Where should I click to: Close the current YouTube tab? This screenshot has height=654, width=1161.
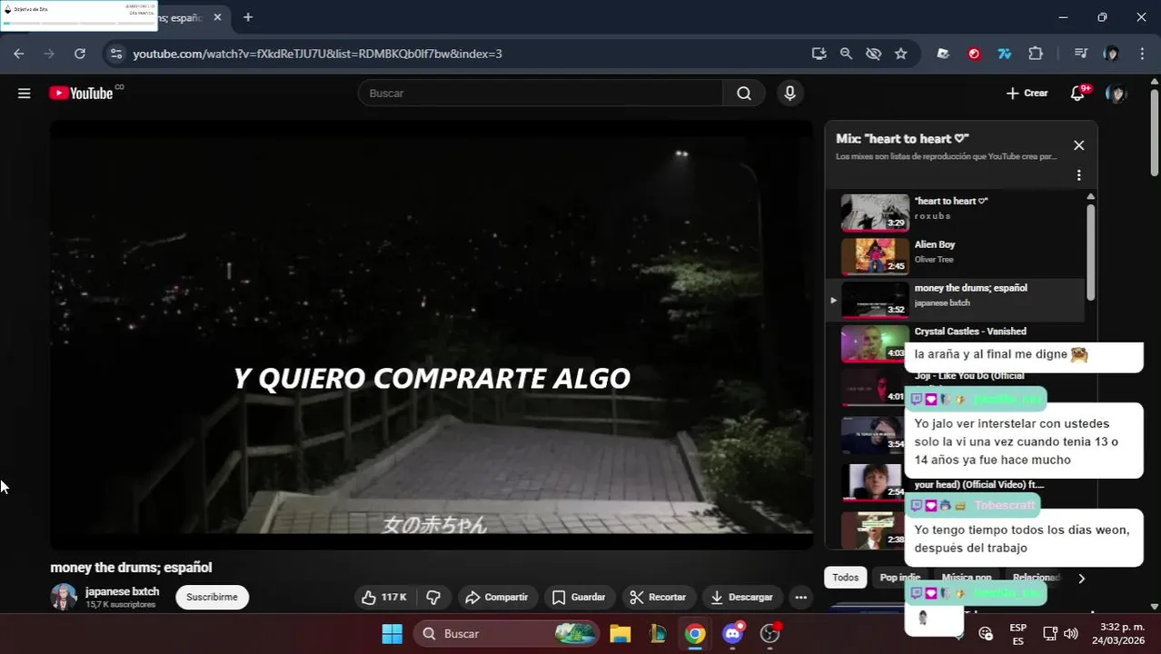[x=217, y=17]
